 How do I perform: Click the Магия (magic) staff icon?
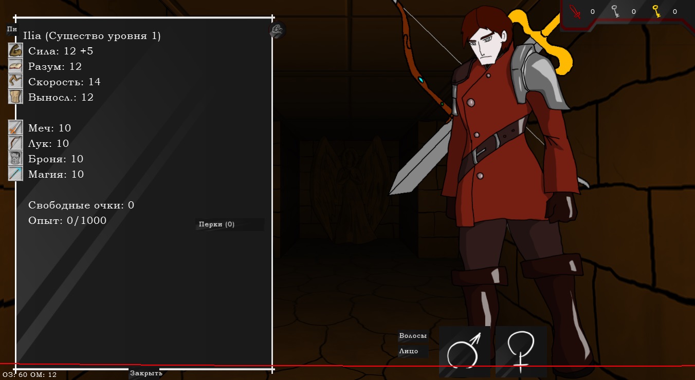(15, 174)
